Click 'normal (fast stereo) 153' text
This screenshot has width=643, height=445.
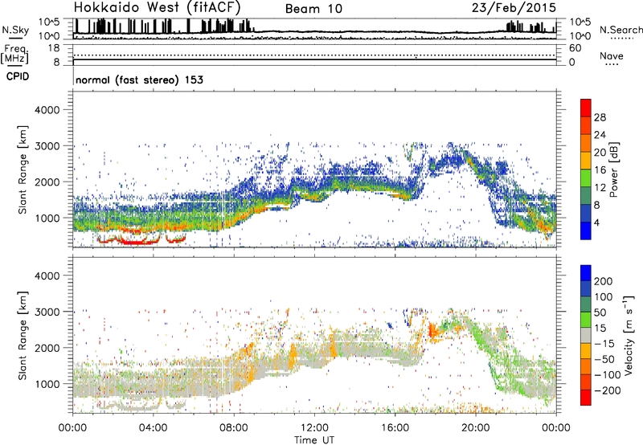click(139, 80)
